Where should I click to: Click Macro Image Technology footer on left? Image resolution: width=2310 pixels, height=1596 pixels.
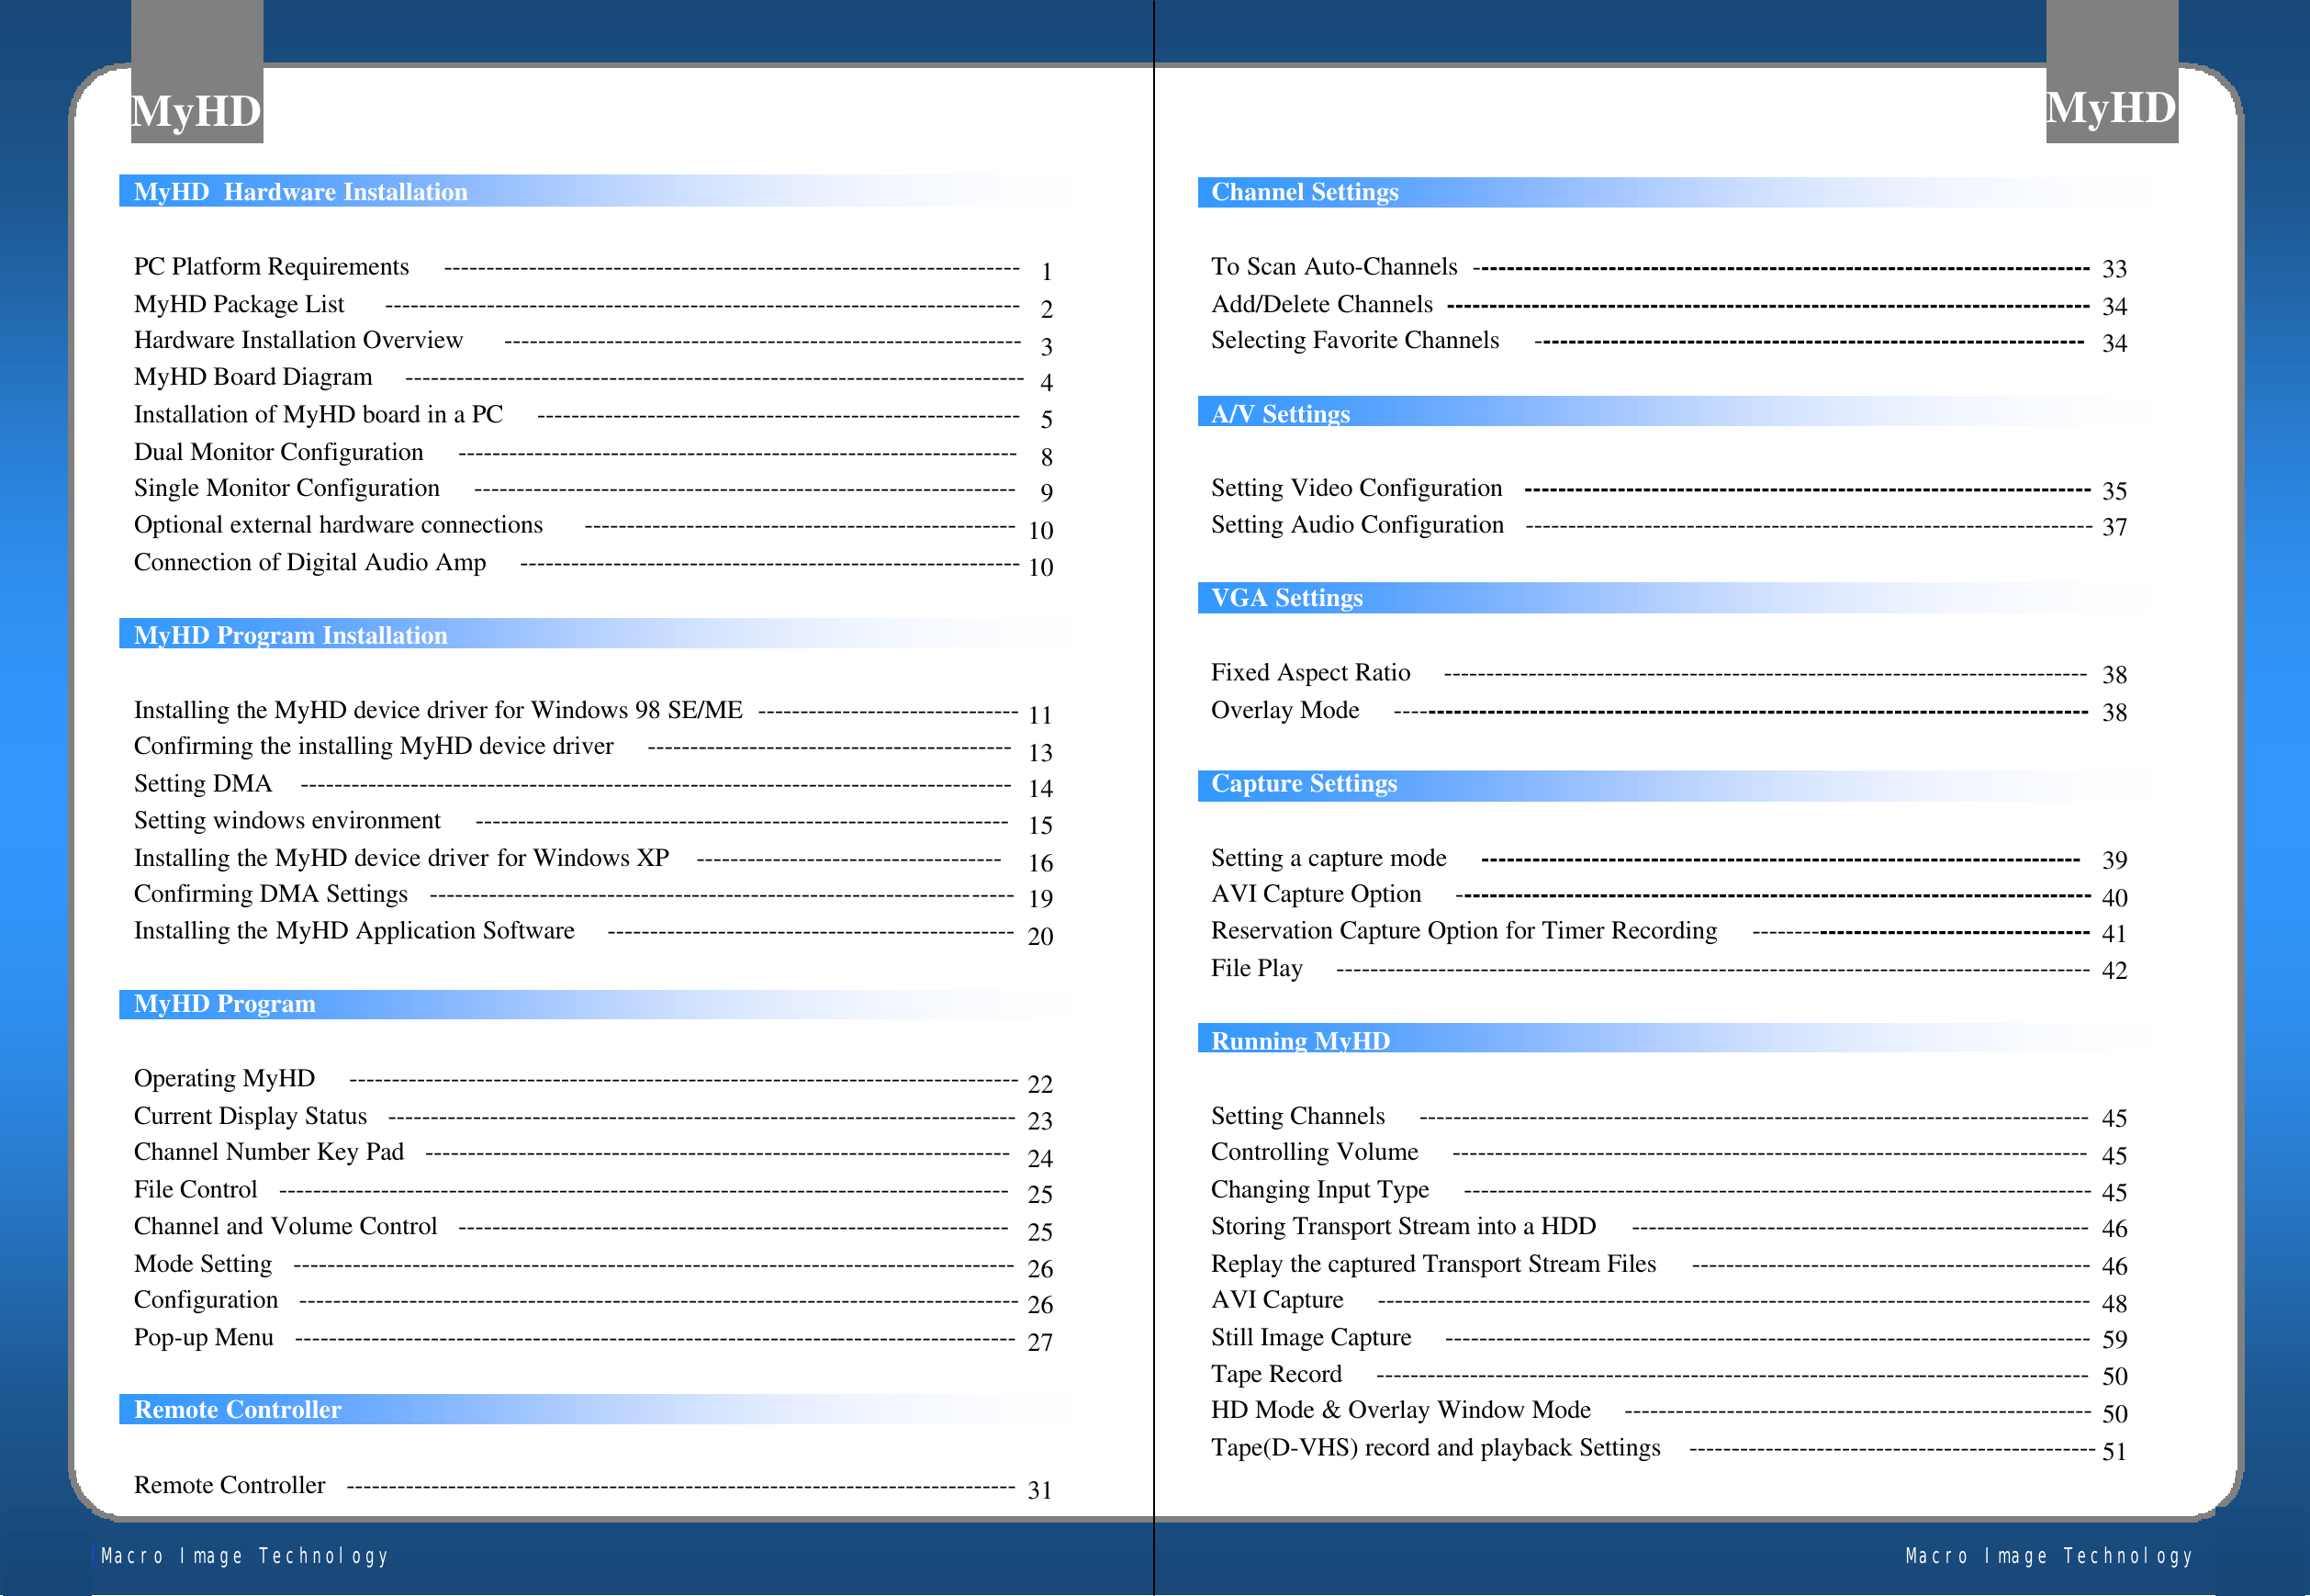245,1556
